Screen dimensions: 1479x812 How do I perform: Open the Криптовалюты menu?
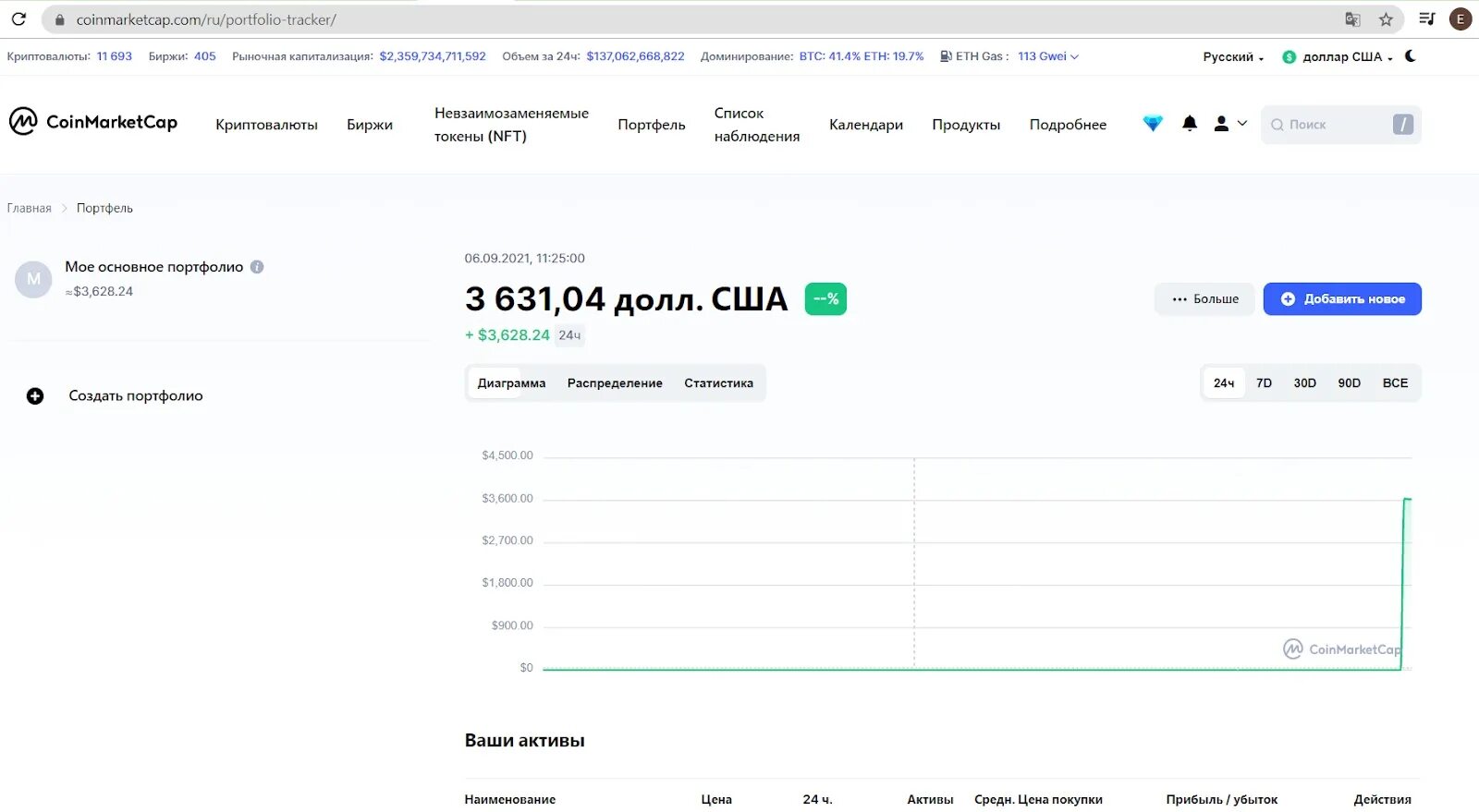266,125
